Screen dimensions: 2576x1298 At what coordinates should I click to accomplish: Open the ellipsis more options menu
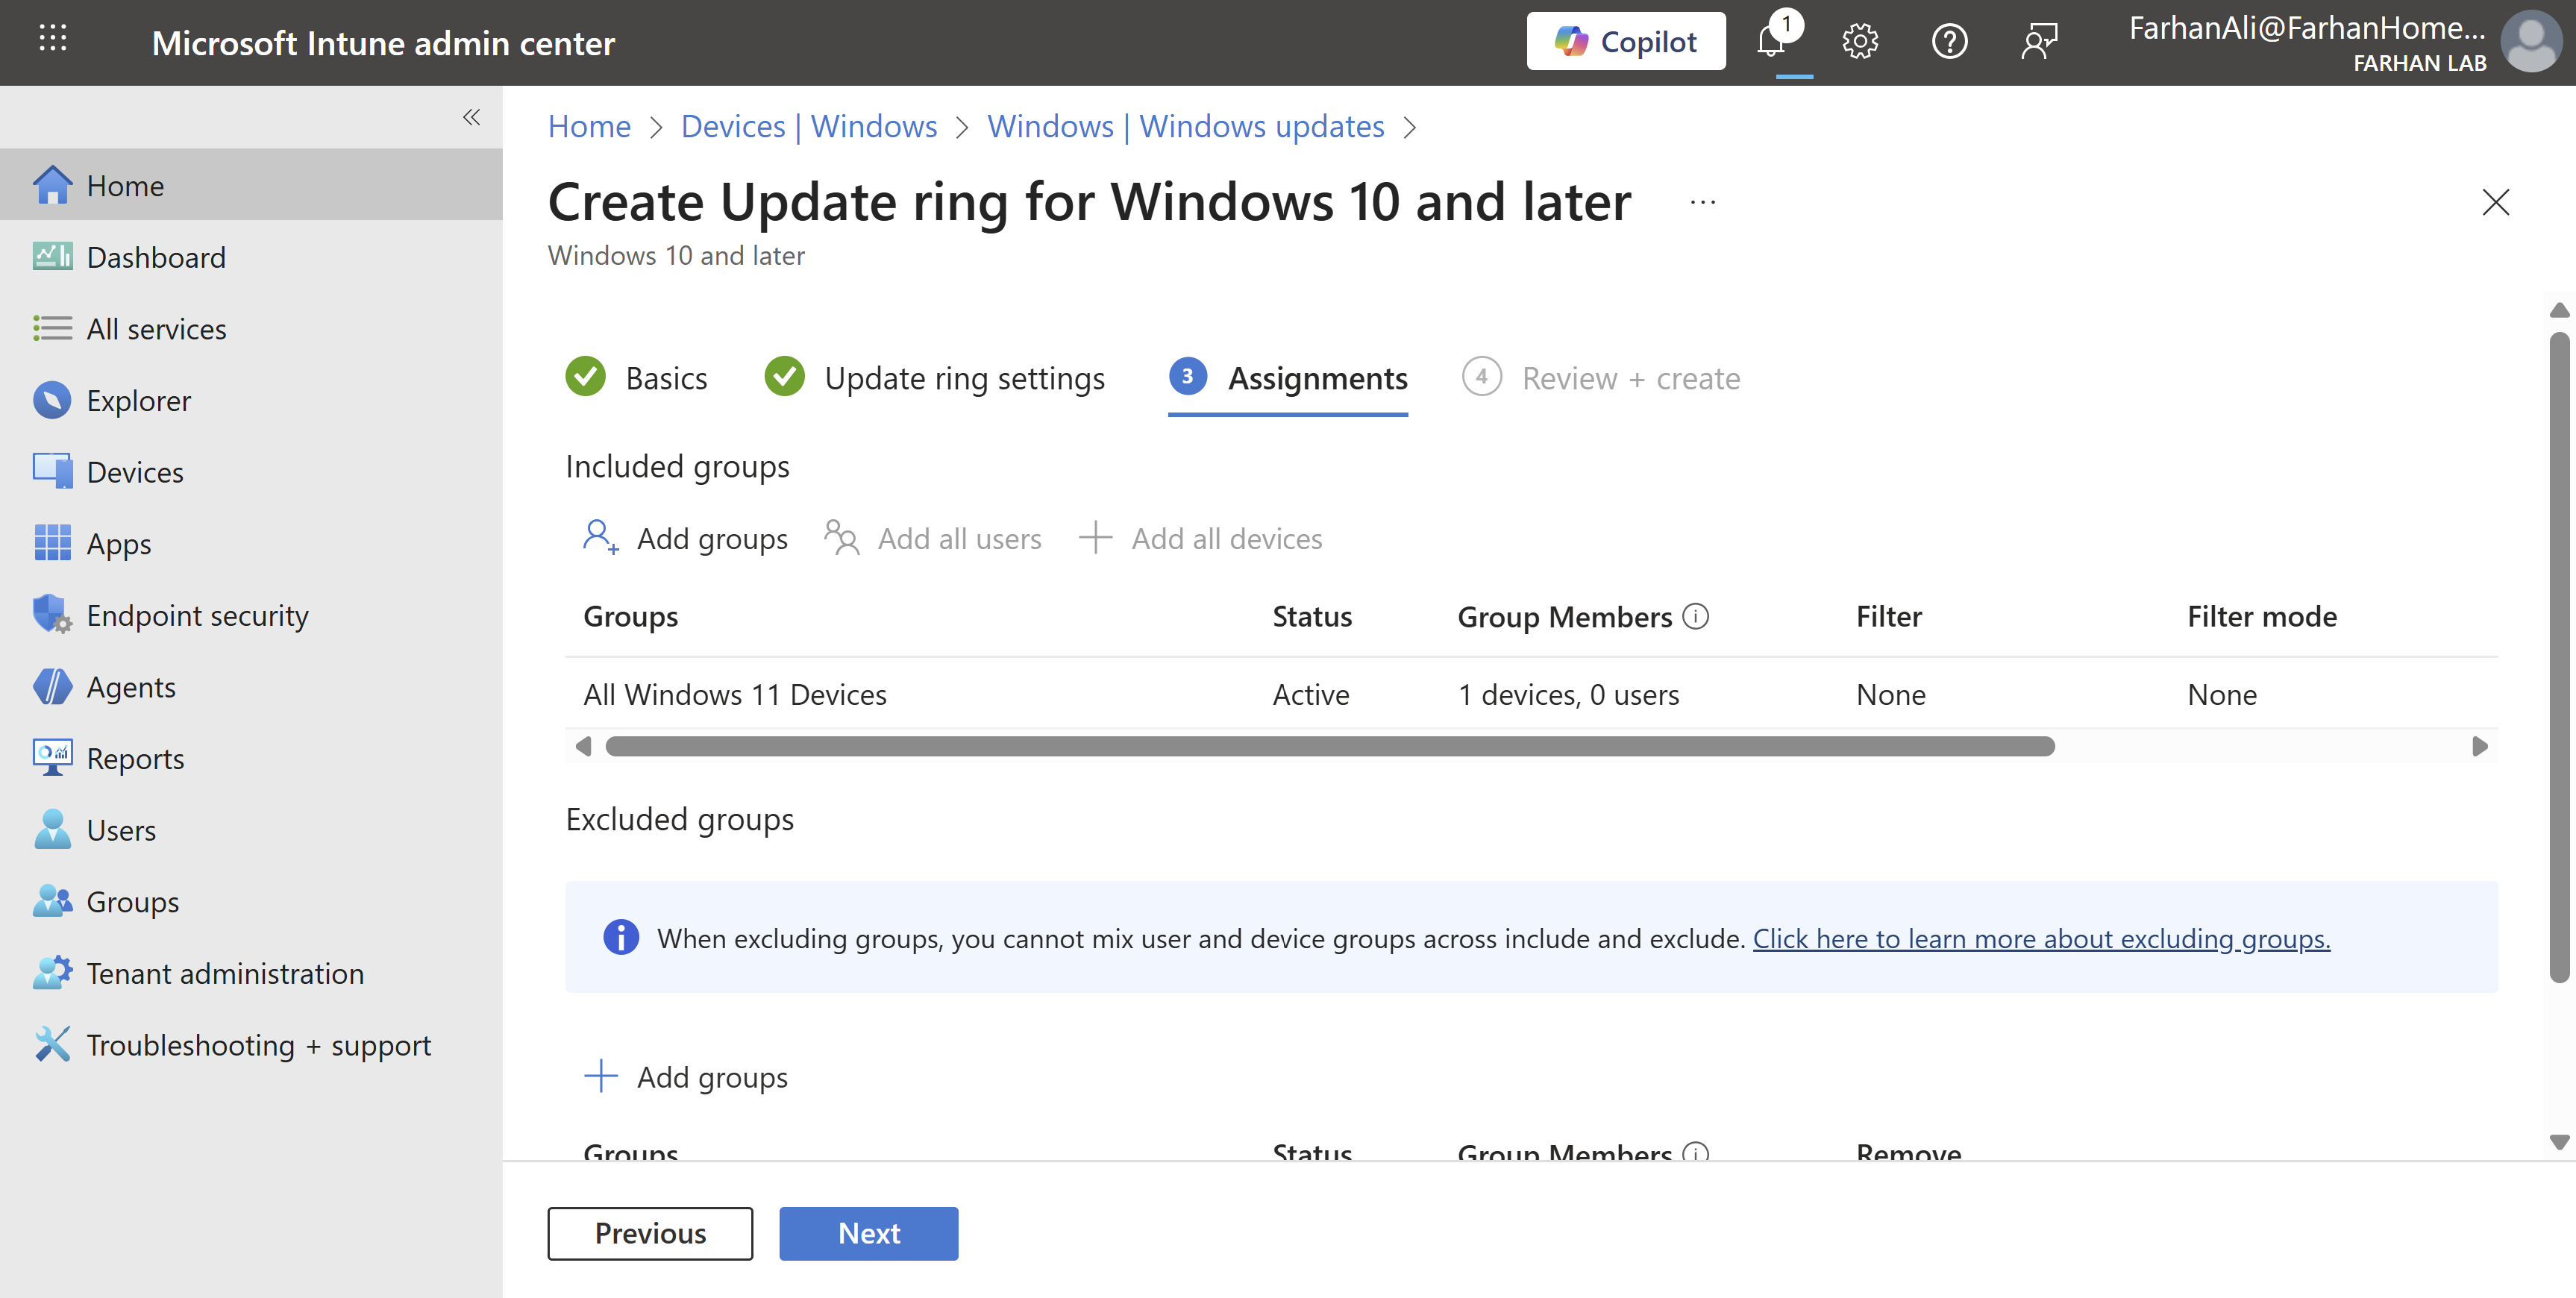coord(1703,203)
